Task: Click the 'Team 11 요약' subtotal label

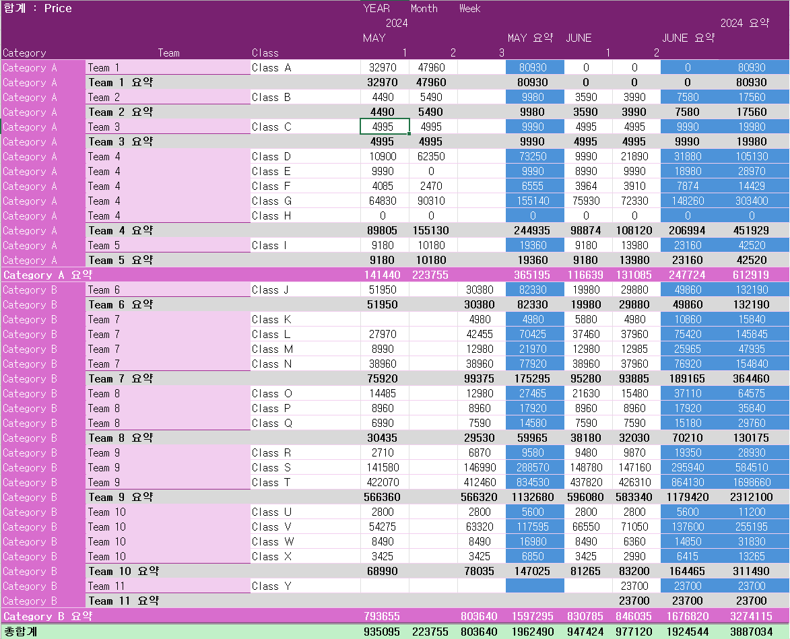Action: pyautogui.click(x=123, y=601)
